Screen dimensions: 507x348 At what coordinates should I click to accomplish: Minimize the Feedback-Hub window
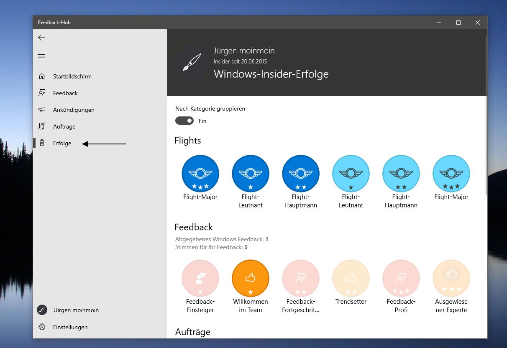[439, 23]
